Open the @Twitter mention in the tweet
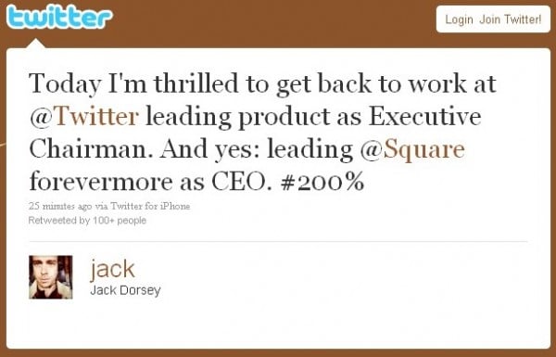The width and height of the screenshot is (556, 357). tap(84, 117)
